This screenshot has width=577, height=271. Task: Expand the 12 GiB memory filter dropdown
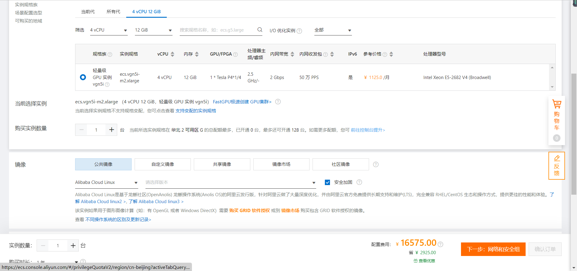tap(154, 30)
